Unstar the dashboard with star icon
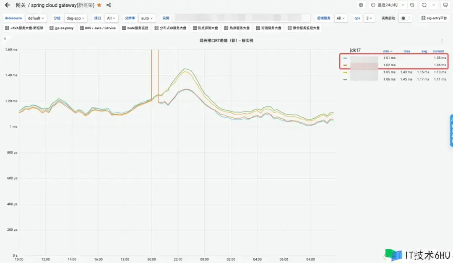Viewport: 453px width, 263px height. (99, 5)
